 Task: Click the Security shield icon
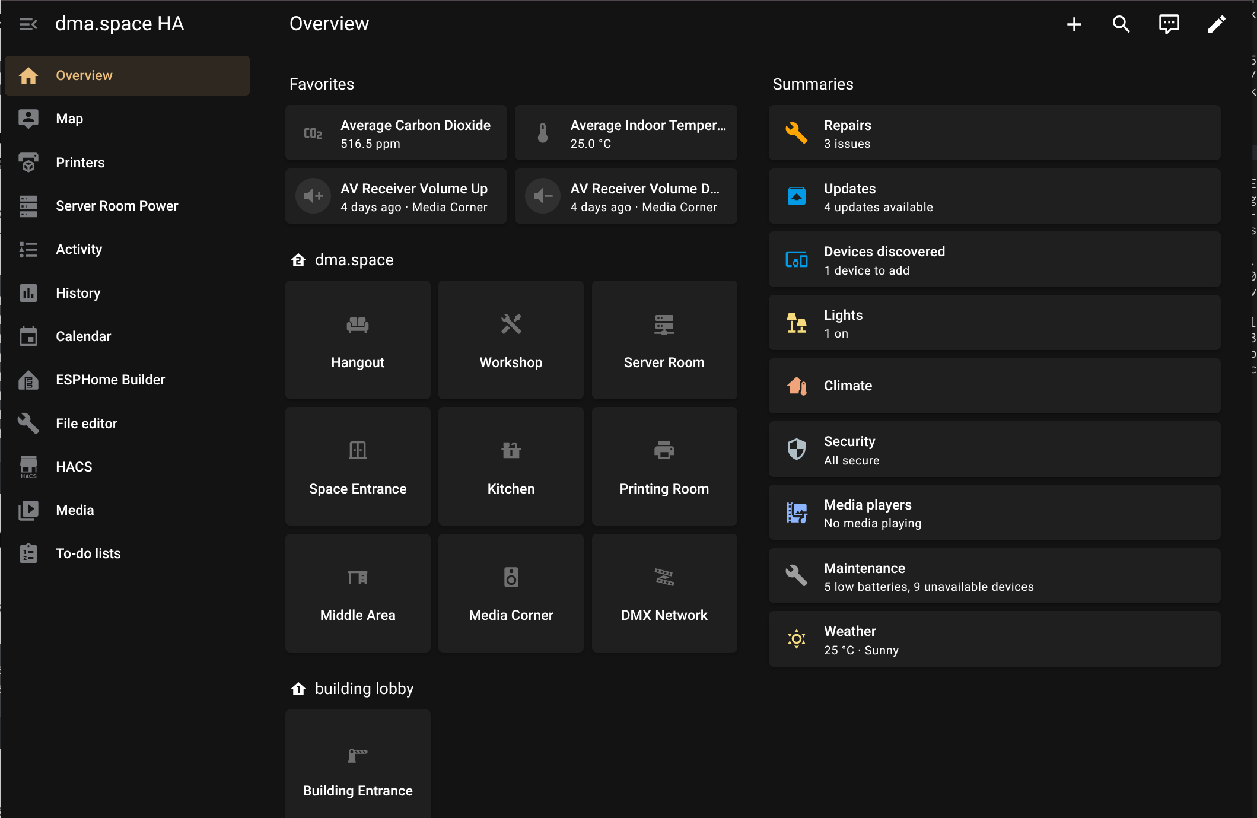click(x=796, y=449)
